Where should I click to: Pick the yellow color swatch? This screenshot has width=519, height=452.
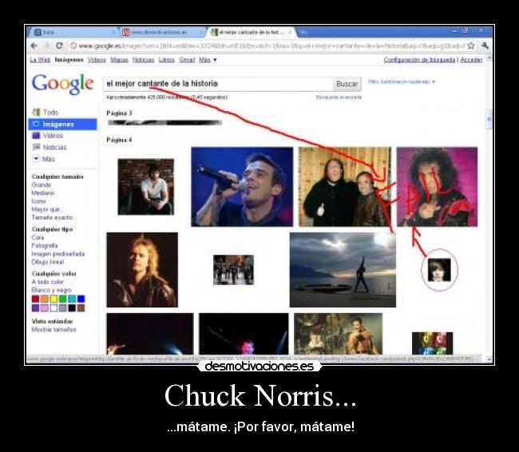point(53,299)
